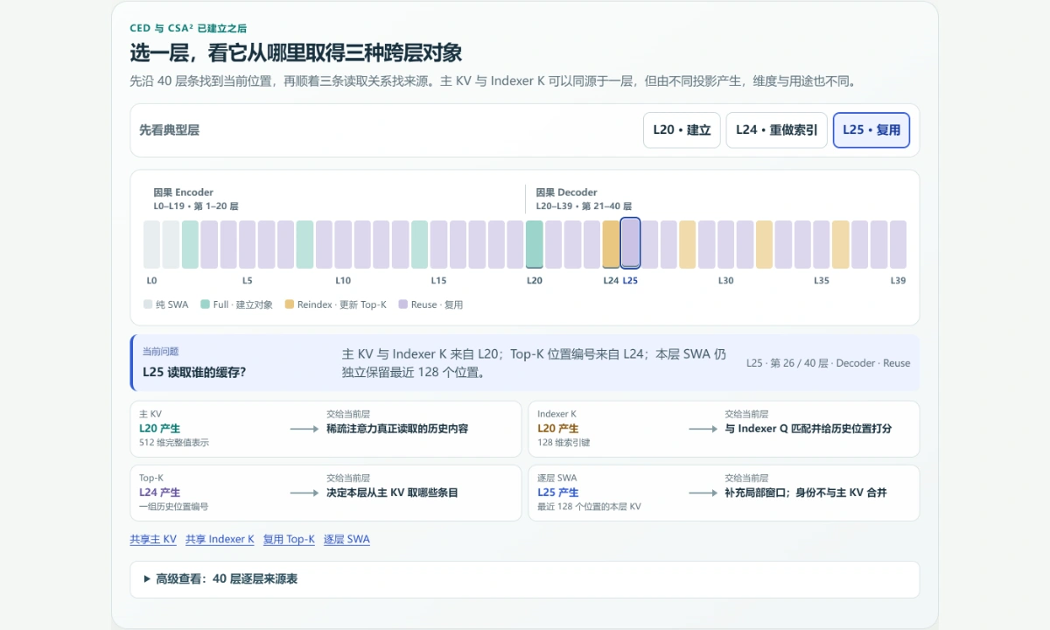Click 决定本层从主 KV 取哪些条目 text

(x=392, y=493)
